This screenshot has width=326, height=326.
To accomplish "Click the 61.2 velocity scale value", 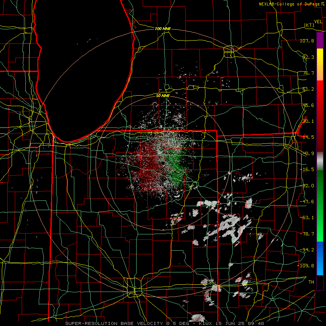I will 308,89.
